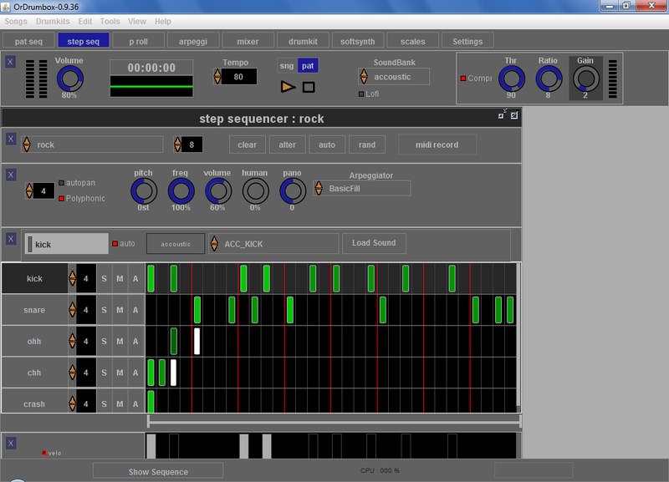This screenshot has width=669, height=482.
Task: Click the Show Sequence button
Action: click(x=158, y=471)
